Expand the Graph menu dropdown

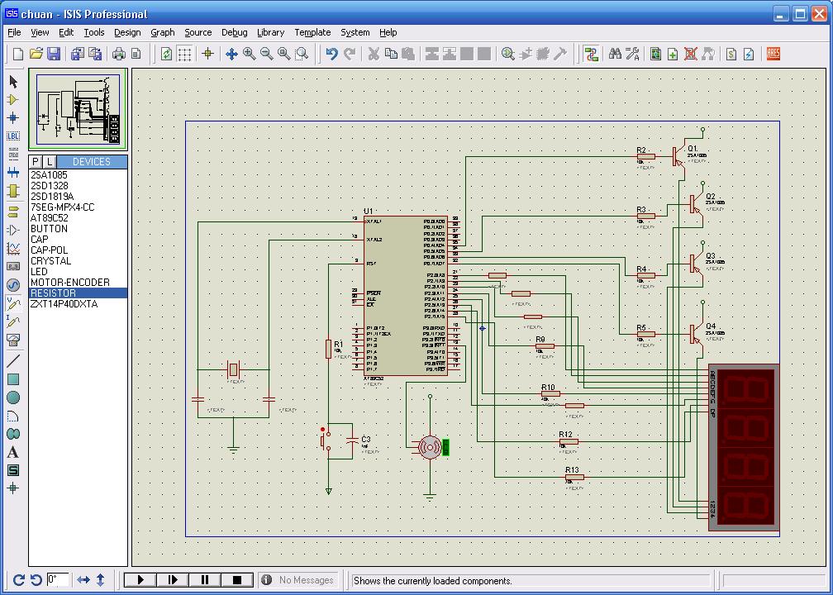click(162, 32)
